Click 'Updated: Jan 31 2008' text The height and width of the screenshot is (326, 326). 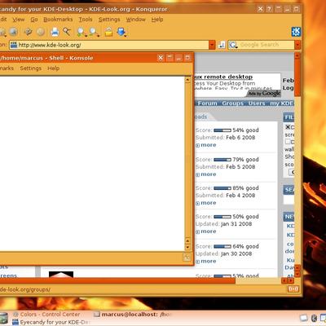tap(223, 224)
